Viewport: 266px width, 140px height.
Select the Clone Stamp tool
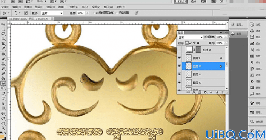point(3,64)
